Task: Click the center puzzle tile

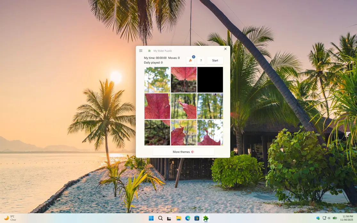Action: [x=183, y=106]
